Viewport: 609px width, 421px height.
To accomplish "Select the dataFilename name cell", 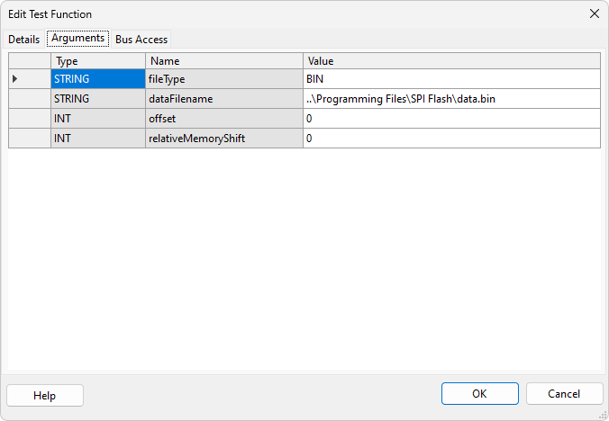I will click(x=223, y=99).
